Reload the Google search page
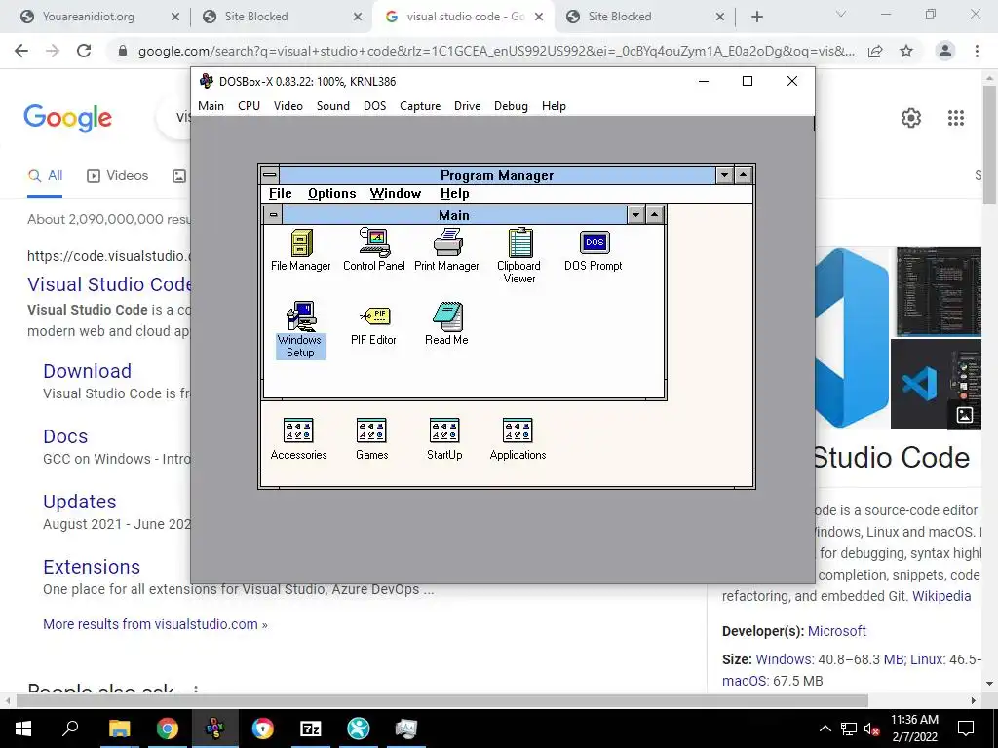The height and width of the screenshot is (748, 998). 84,51
